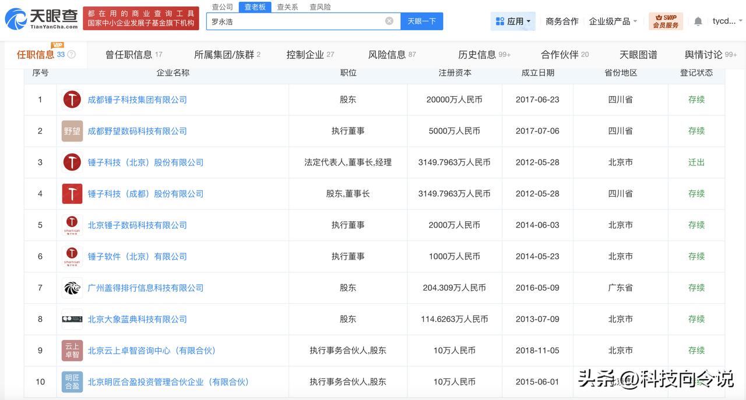This screenshot has width=746, height=400.
Task: Open 锤子软件（北京）有限公司 link
Action: [x=138, y=256]
